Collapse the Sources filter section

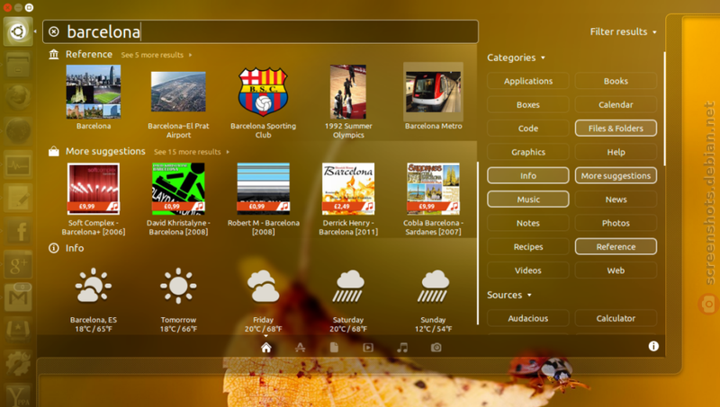tap(509, 295)
